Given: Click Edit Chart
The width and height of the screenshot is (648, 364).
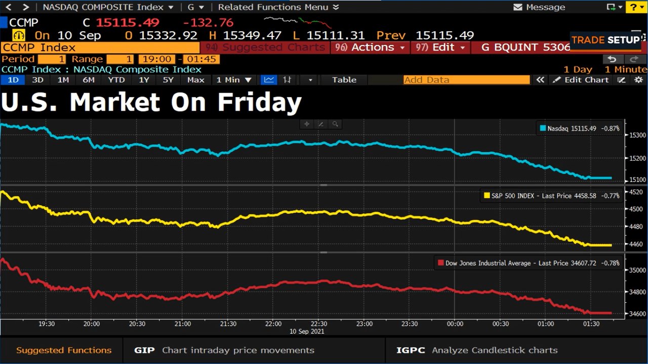Looking at the screenshot, I should pyautogui.click(x=581, y=80).
